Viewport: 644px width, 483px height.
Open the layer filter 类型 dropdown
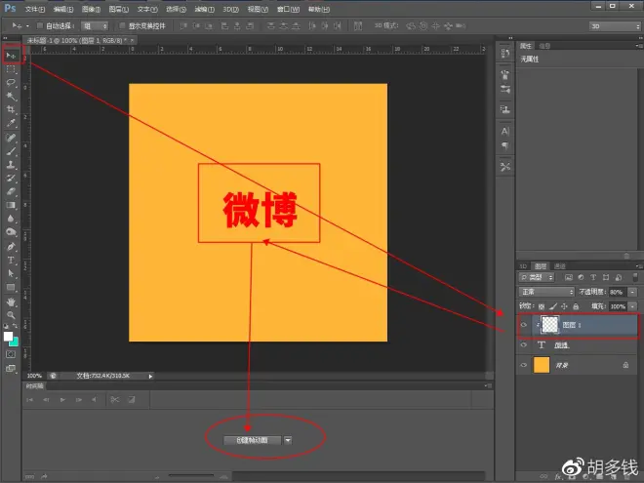[x=537, y=278]
